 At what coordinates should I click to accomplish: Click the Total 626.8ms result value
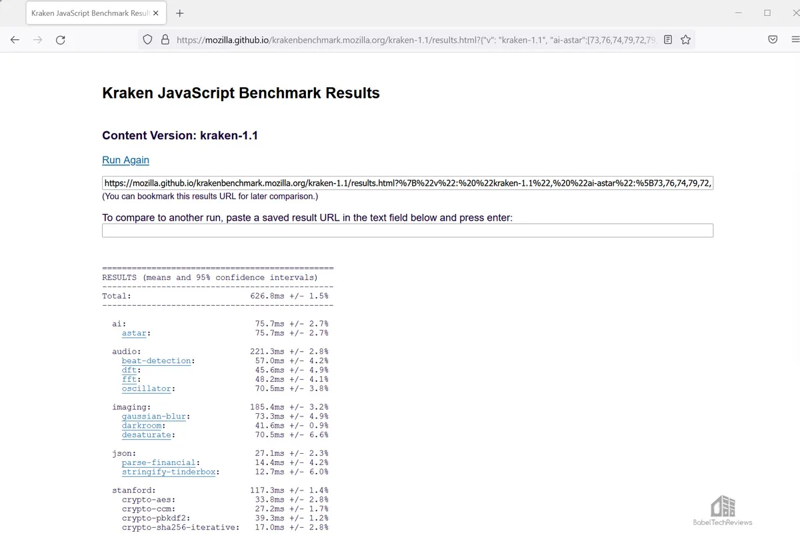pyautogui.click(x=267, y=296)
